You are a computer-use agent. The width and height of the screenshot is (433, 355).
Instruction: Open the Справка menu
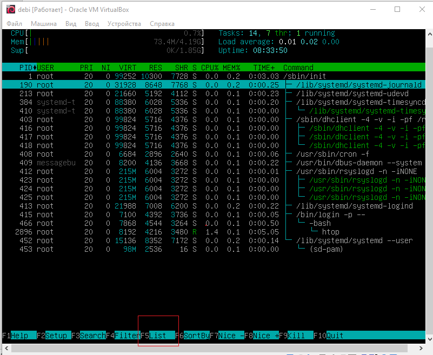click(162, 24)
